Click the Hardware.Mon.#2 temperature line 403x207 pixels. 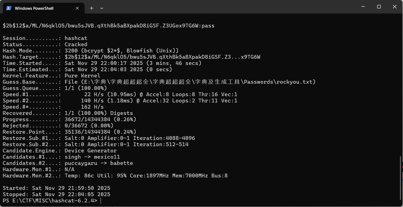(146, 176)
